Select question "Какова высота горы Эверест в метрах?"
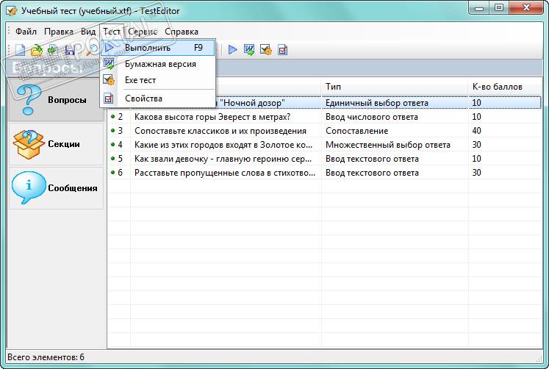Viewport: 549px width, 369px height. click(212, 117)
